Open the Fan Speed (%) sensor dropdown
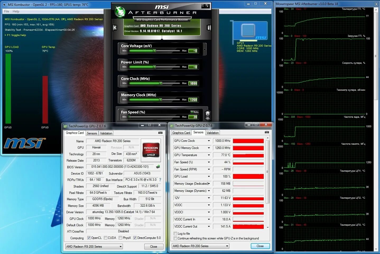The width and height of the screenshot is (380, 254). [x=209, y=162]
